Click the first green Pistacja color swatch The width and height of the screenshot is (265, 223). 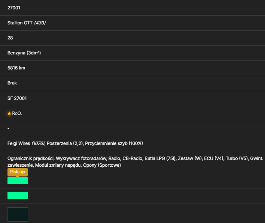[x=18, y=181]
